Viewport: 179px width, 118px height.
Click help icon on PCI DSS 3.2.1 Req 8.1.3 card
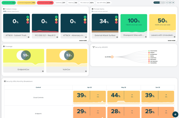tap(57, 37)
